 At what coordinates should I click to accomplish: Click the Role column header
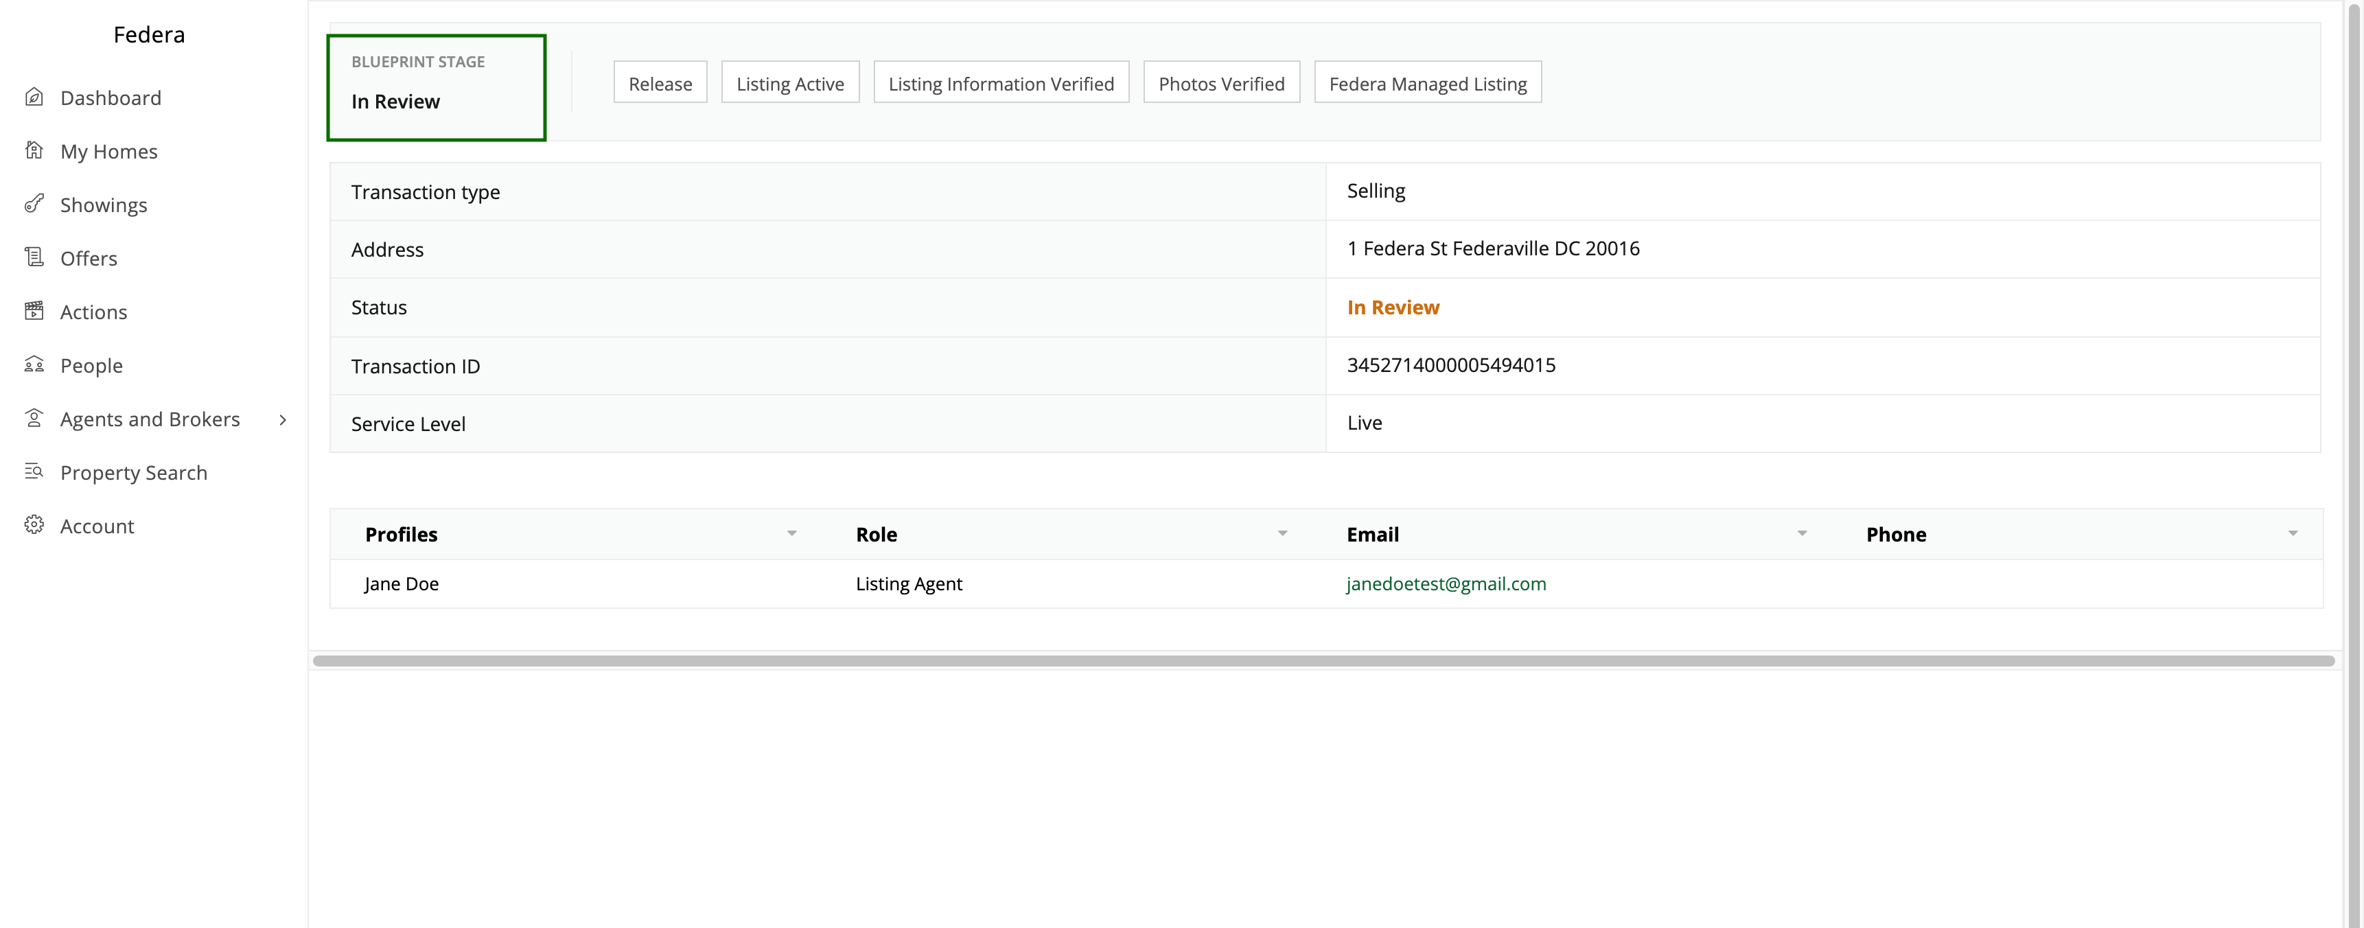[877, 534]
